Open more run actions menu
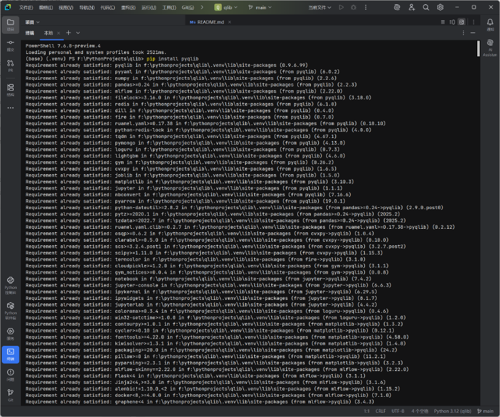Screen dimensions: 500x417 [x=365, y=7]
